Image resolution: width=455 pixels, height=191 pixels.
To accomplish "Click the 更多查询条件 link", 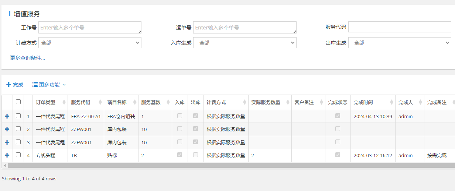I will click(27, 58).
